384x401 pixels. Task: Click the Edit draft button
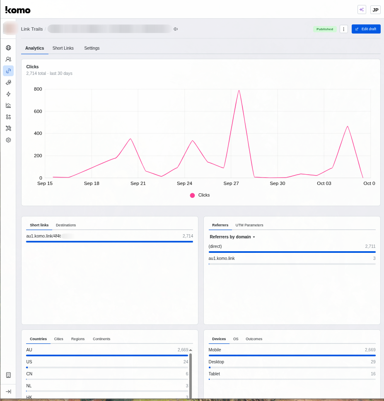pyautogui.click(x=366, y=29)
